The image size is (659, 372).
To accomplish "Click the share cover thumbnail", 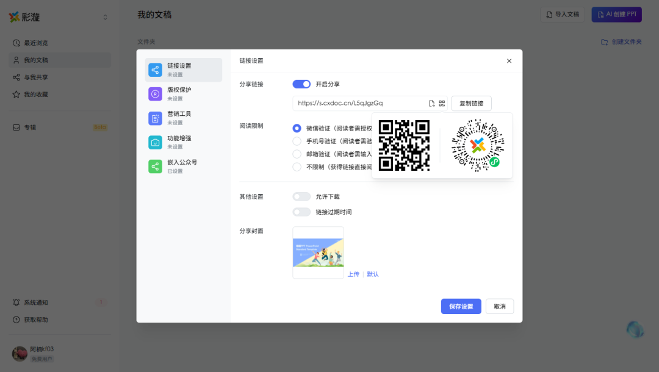I will [x=318, y=252].
